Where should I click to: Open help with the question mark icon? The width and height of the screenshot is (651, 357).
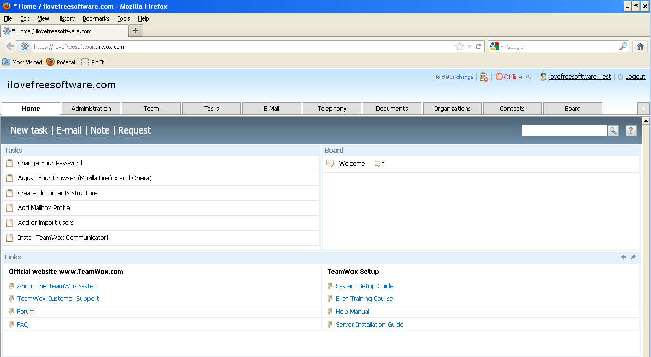click(631, 131)
